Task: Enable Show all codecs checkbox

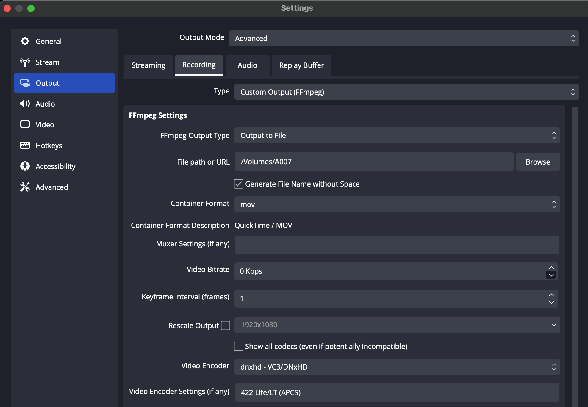Action: pyautogui.click(x=239, y=346)
